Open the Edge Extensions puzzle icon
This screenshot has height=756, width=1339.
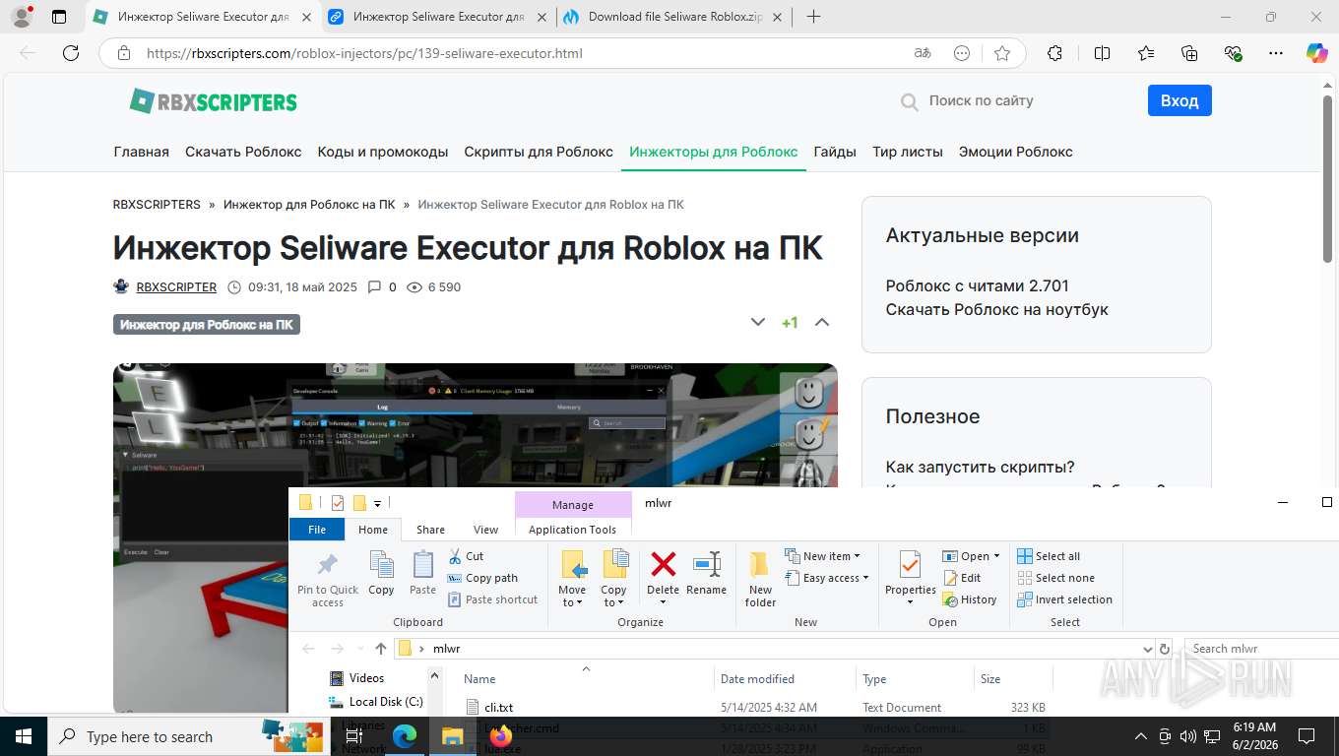(1054, 53)
